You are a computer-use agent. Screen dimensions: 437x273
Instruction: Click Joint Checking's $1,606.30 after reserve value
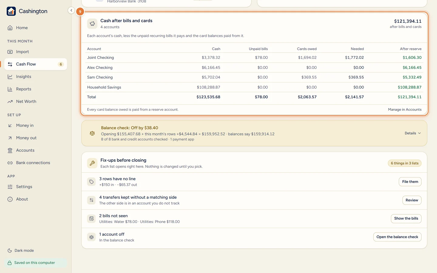(412, 58)
